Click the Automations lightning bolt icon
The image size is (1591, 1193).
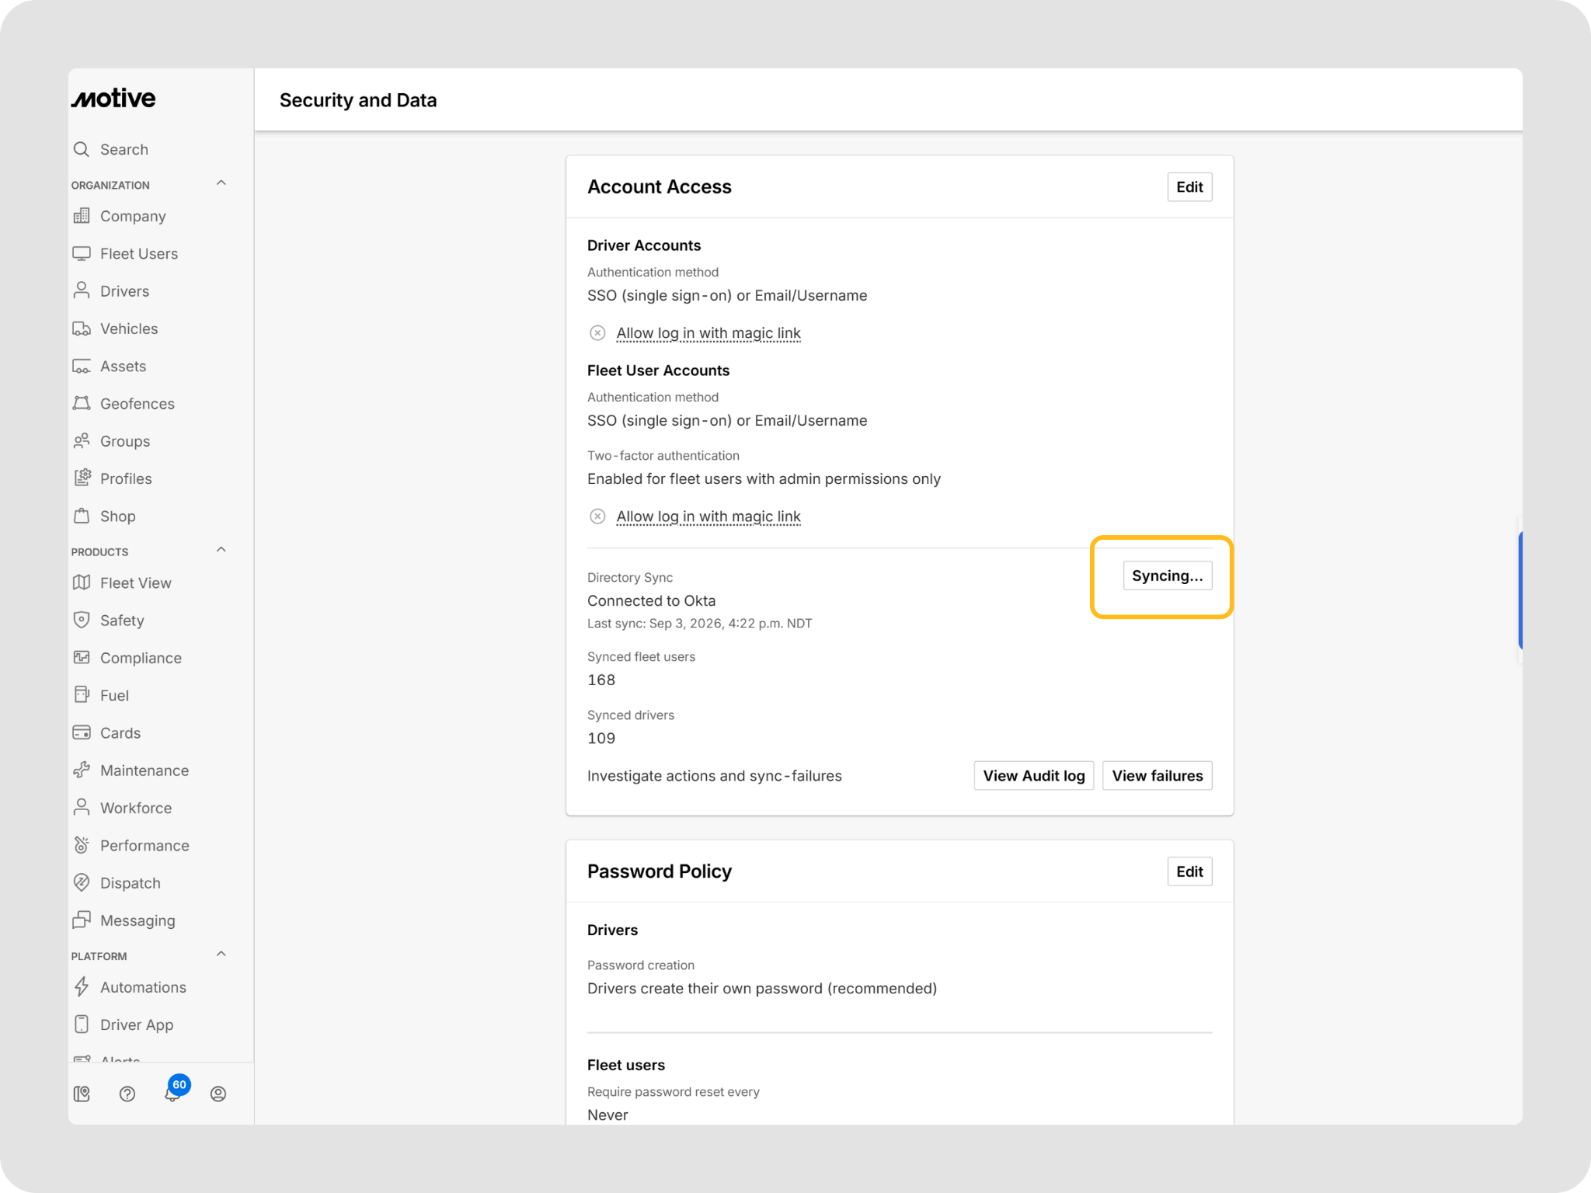82,987
